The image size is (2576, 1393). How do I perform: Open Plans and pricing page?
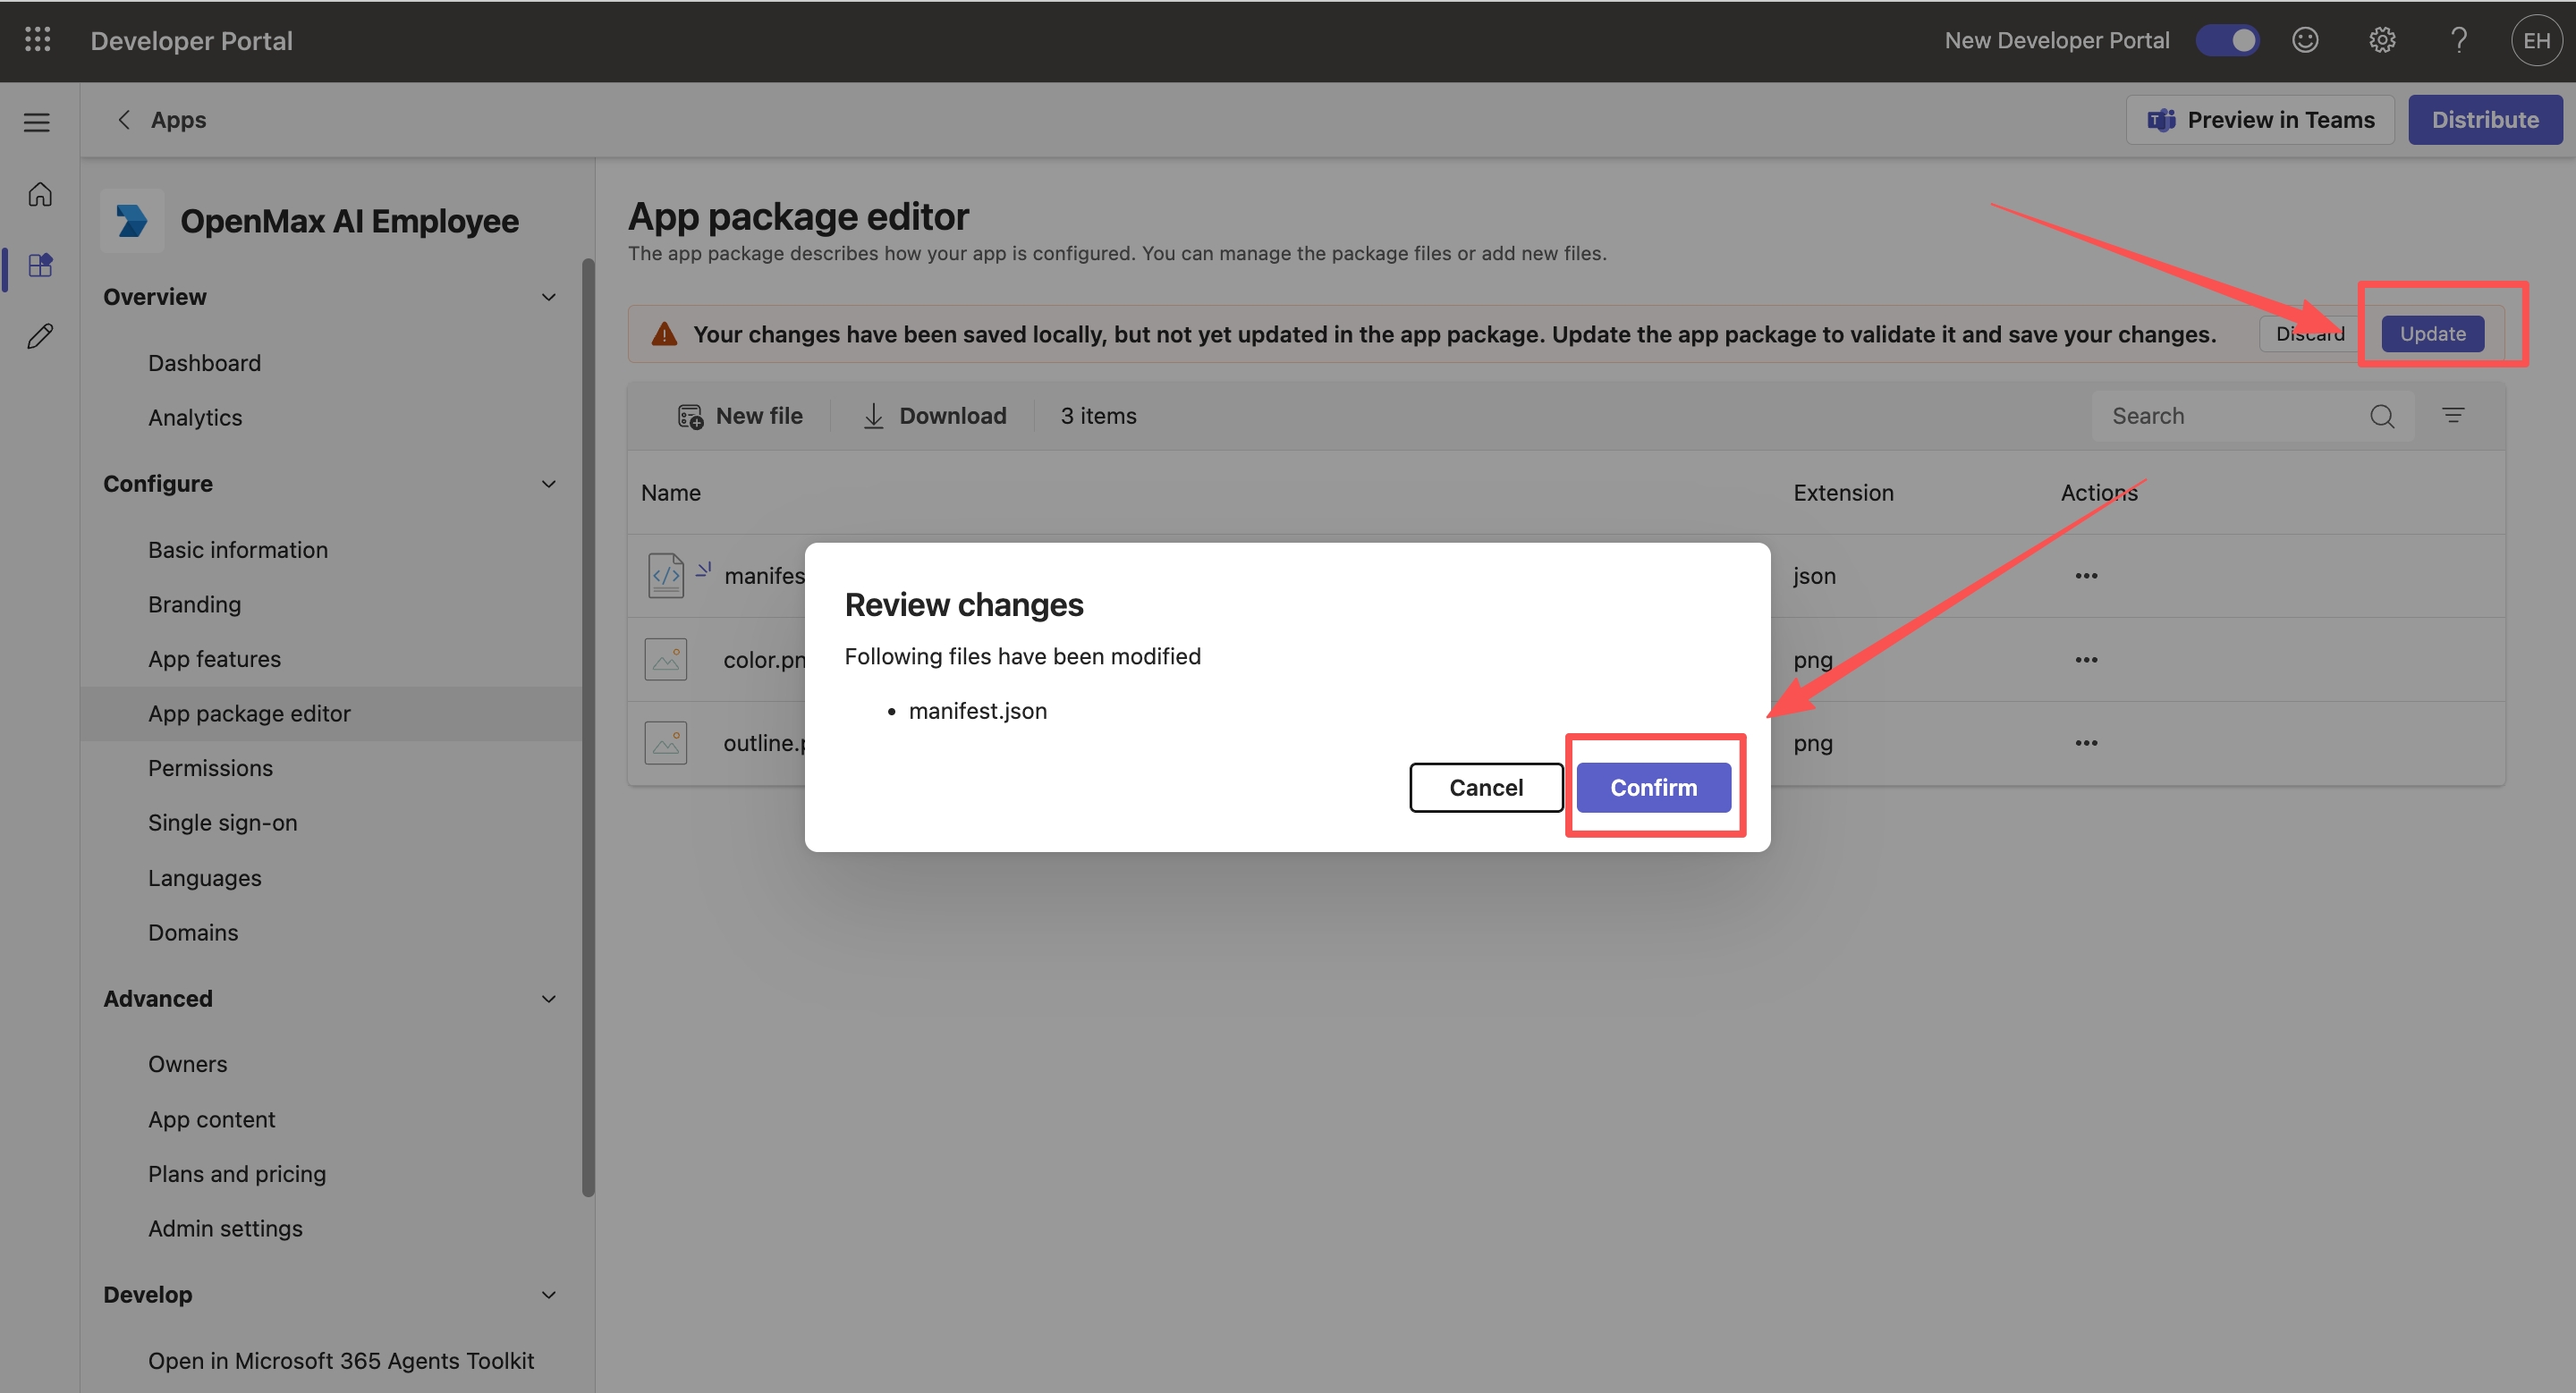click(237, 1173)
